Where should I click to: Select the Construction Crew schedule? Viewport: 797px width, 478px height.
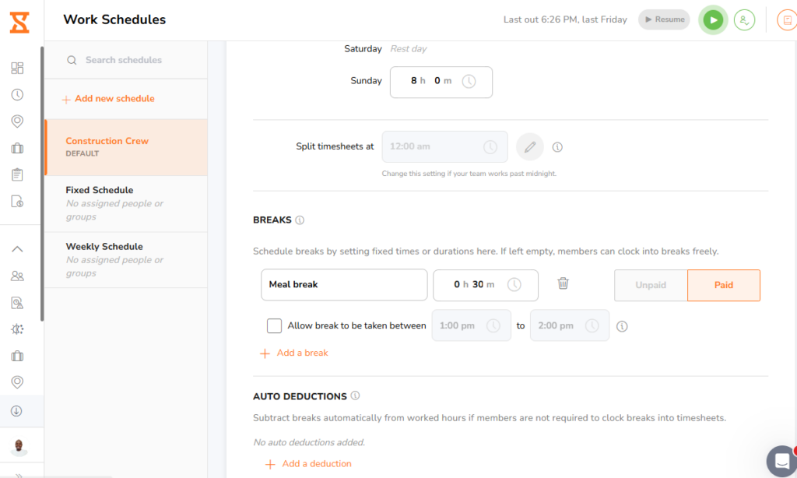126,147
